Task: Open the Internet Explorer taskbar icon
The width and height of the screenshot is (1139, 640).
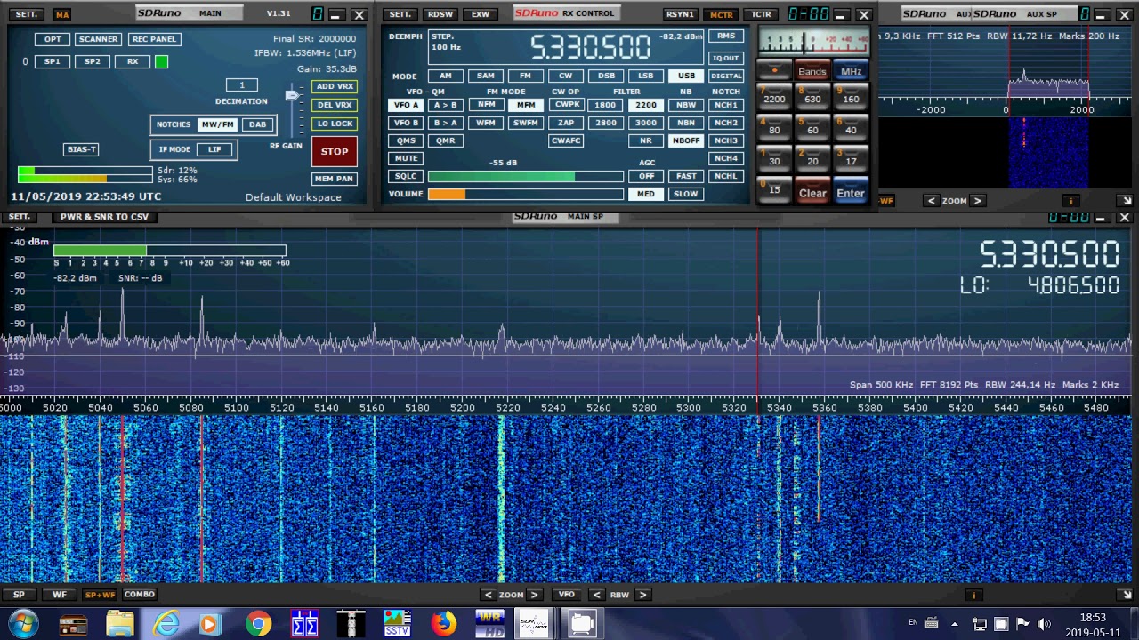Action: pyautogui.click(x=166, y=624)
